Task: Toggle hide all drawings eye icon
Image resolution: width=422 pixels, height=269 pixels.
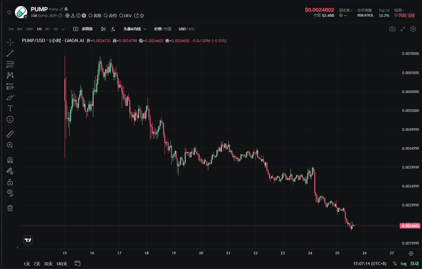Action: tap(10, 193)
